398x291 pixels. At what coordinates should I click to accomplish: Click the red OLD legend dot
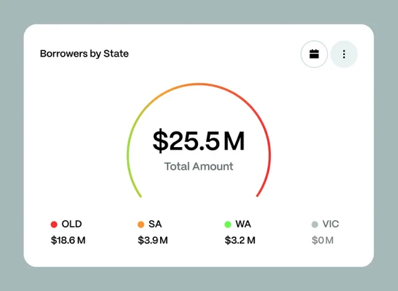tap(54, 224)
